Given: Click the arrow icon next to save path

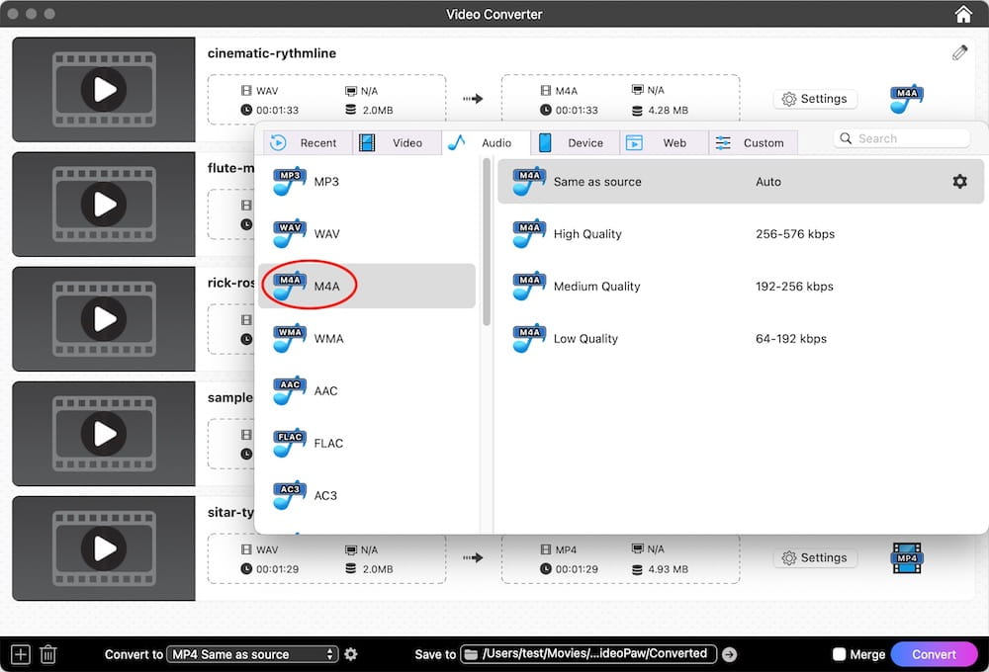Looking at the screenshot, I should point(729,654).
